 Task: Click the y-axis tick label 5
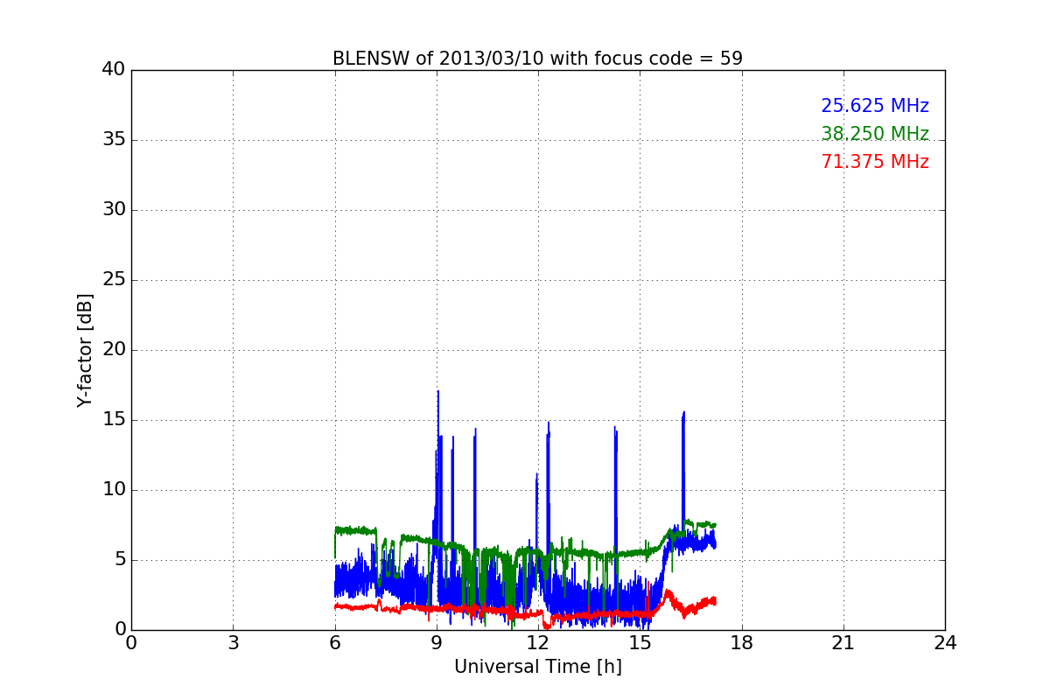[120, 560]
